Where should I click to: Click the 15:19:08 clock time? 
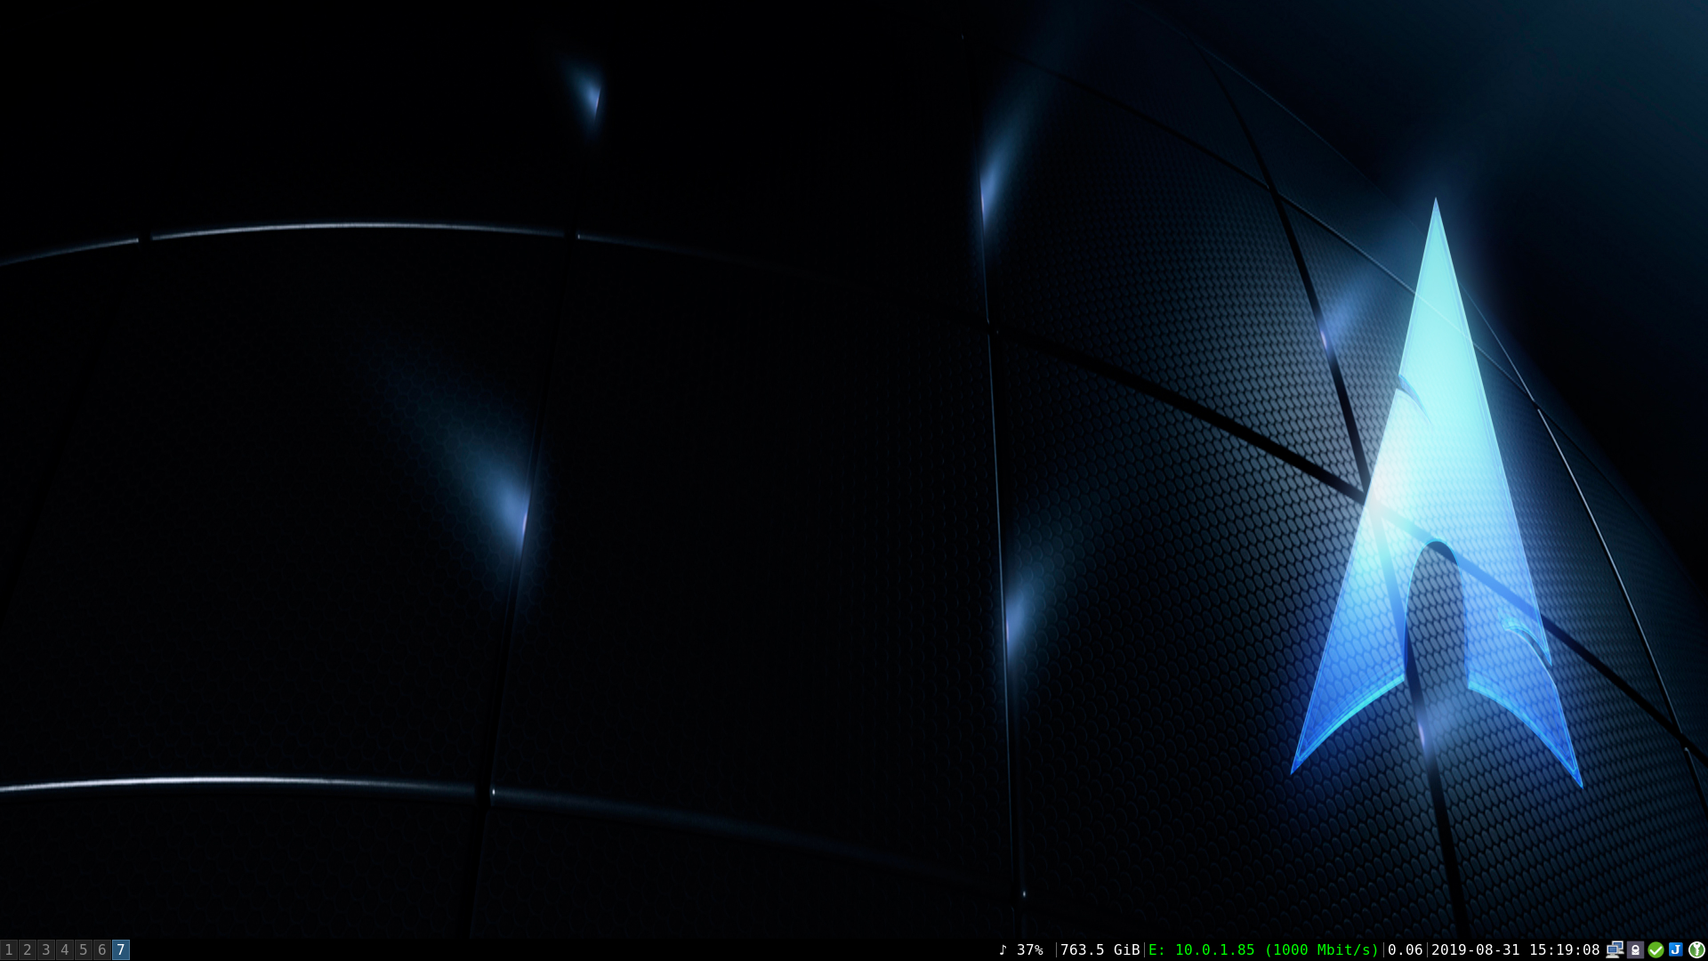(1564, 949)
